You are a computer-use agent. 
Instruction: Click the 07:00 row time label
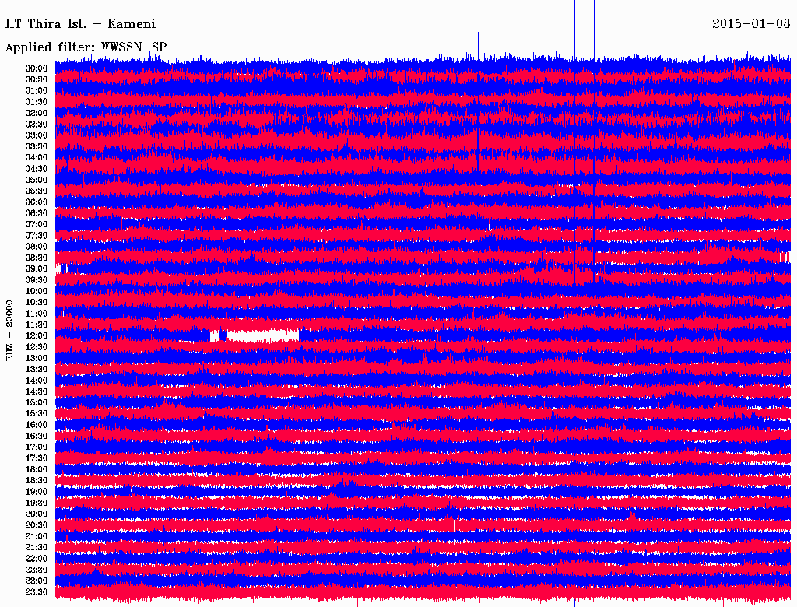coord(37,224)
